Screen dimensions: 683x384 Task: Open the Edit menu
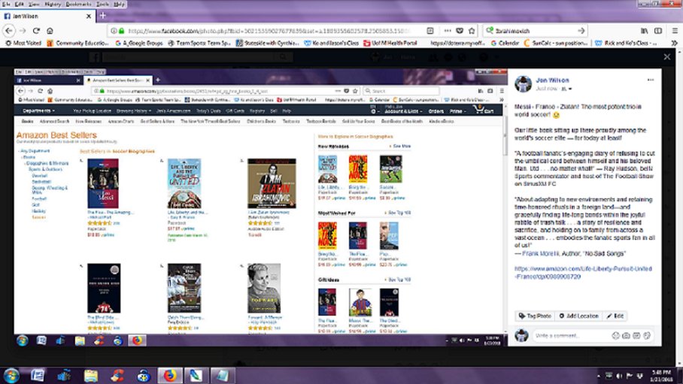coord(19,4)
